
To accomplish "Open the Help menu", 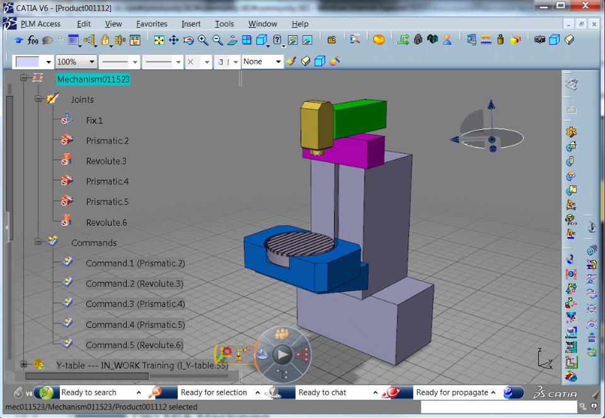I will [300, 24].
